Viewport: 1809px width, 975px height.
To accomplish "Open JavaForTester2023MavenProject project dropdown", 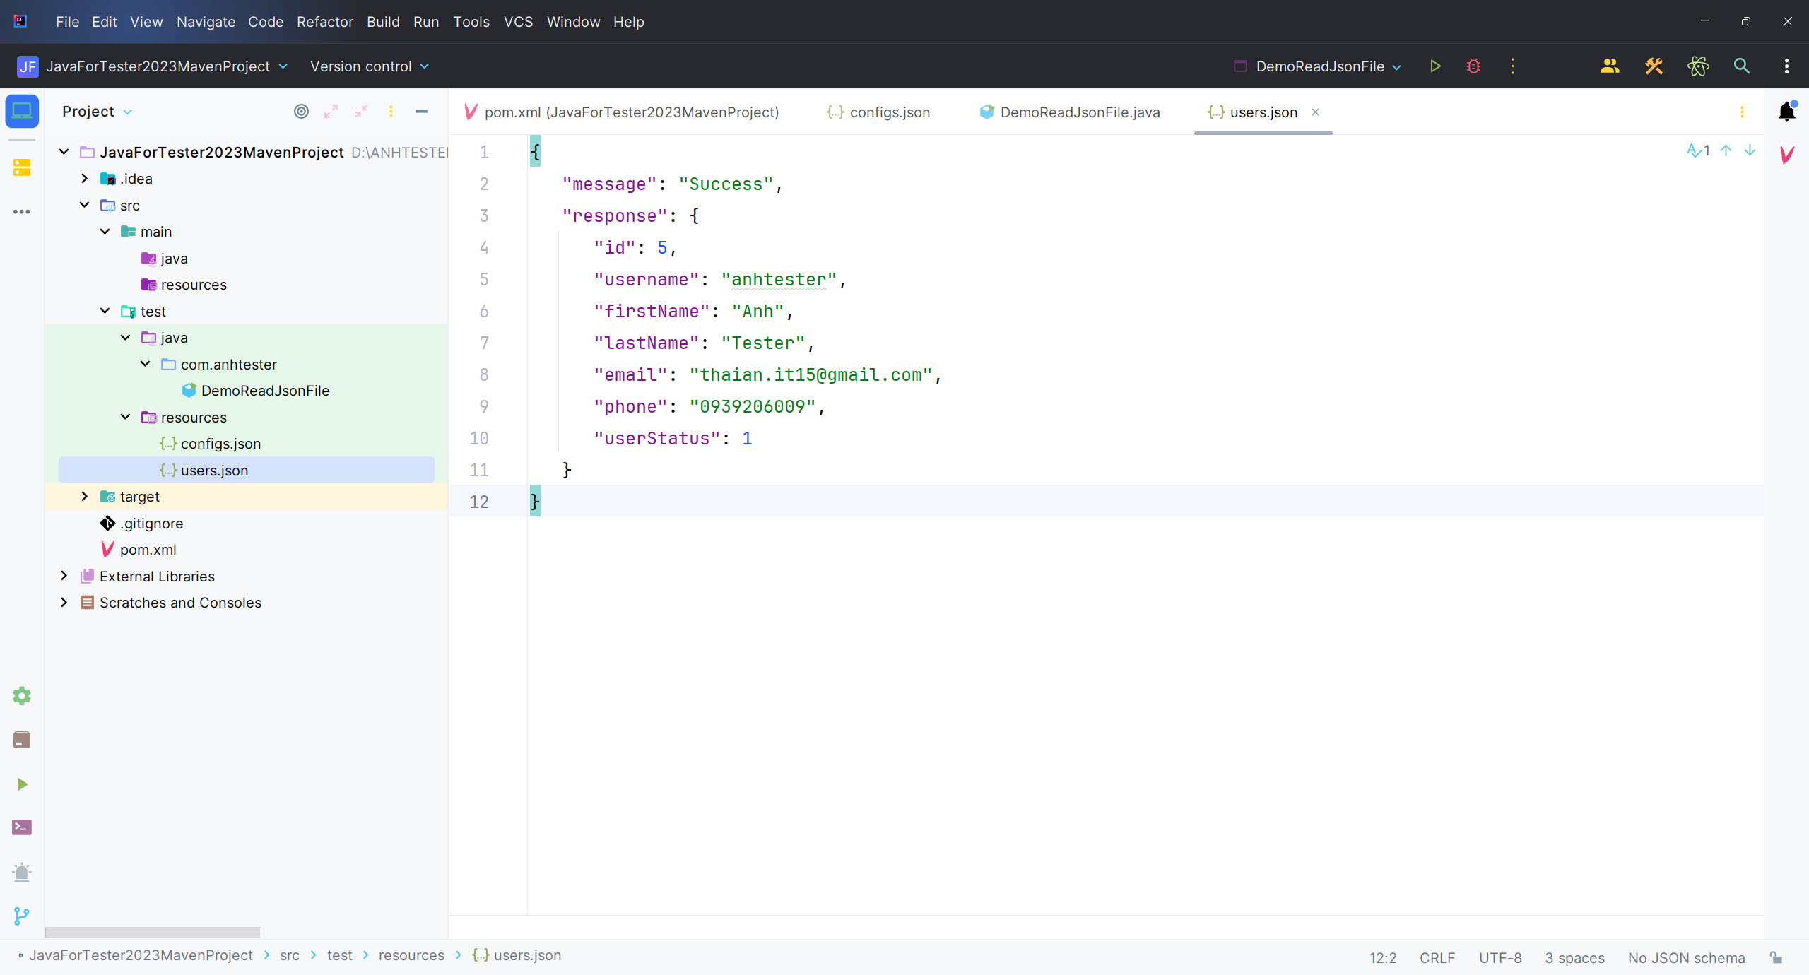I will click(153, 66).
